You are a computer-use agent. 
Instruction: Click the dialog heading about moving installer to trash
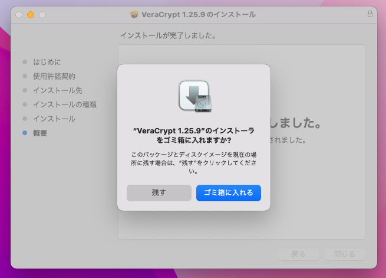pyautogui.click(x=194, y=135)
